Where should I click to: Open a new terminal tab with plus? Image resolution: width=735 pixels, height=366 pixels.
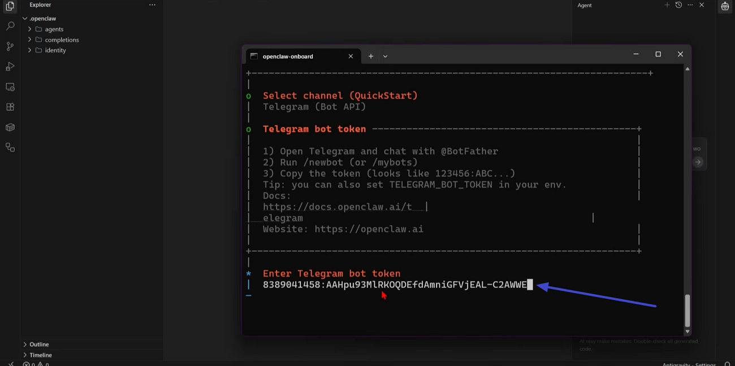tap(371, 56)
